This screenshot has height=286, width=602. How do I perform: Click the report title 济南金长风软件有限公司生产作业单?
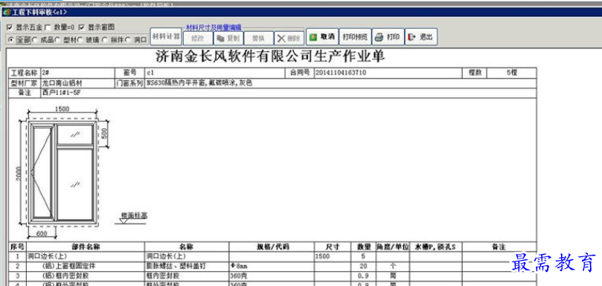pos(271,56)
